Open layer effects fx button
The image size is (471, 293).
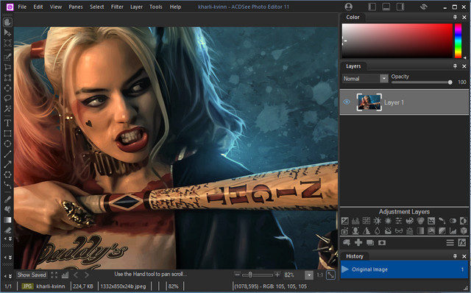462,242
